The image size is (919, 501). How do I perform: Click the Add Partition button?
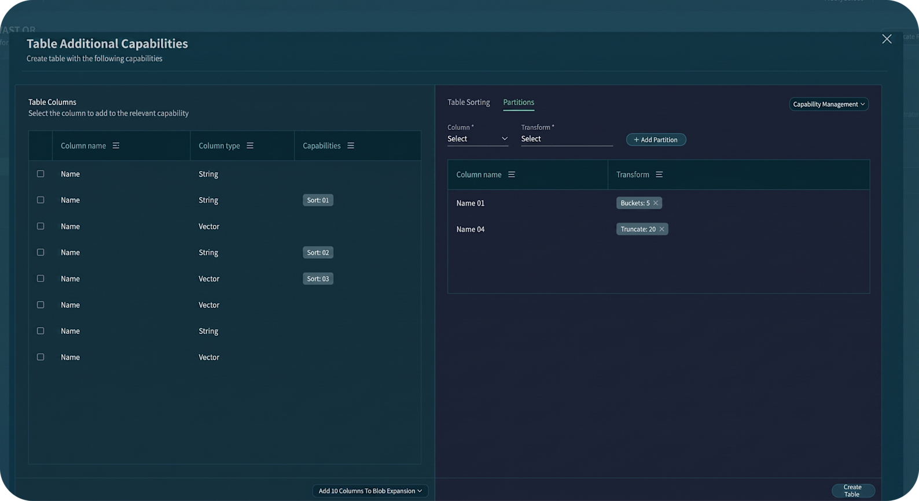pyautogui.click(x=656, y=139)
